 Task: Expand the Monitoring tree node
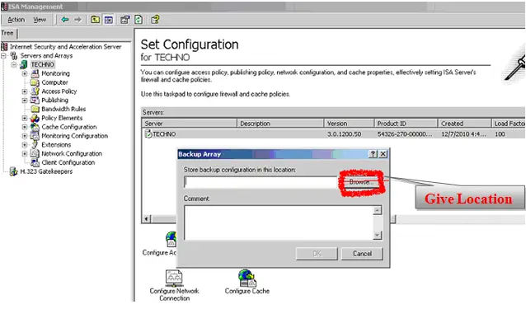pyautogui.click(x=25, y=73)
